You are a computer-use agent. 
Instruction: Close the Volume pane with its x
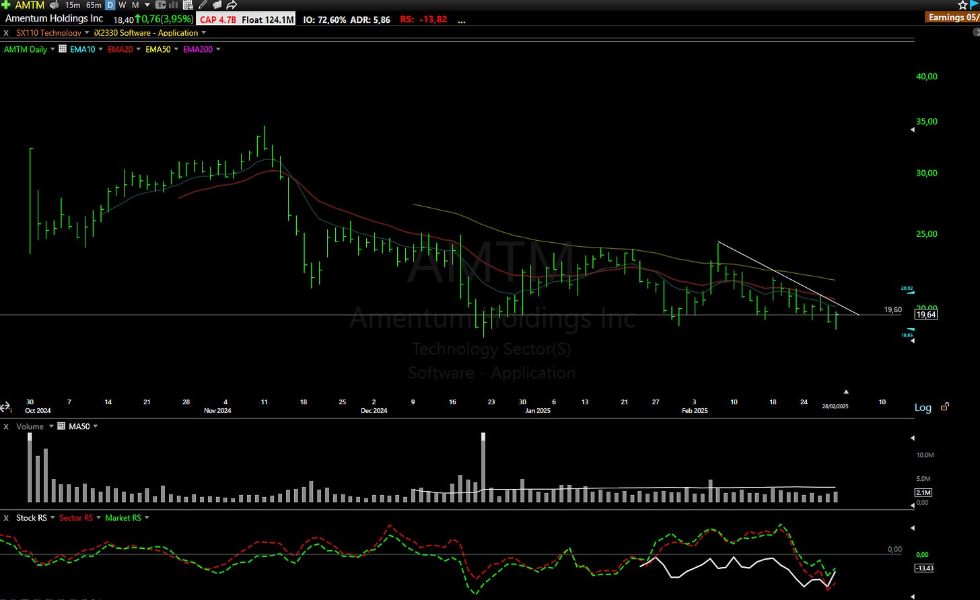click(6, 426)
